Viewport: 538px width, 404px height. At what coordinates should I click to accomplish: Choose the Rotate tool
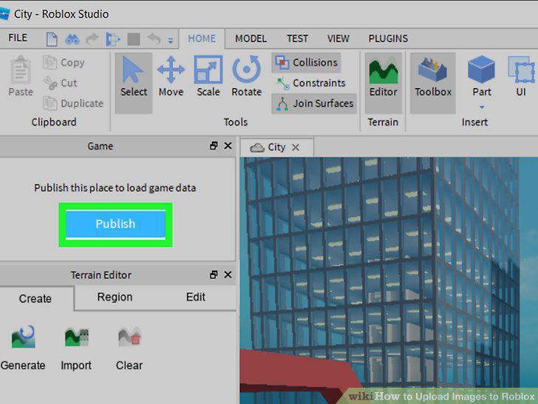[246, 77]
